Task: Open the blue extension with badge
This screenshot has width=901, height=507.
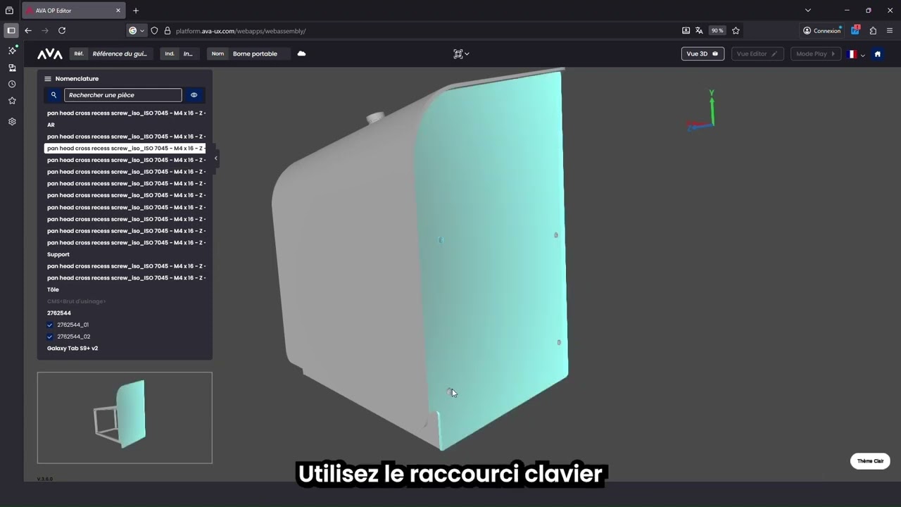Action: point(855,30)
